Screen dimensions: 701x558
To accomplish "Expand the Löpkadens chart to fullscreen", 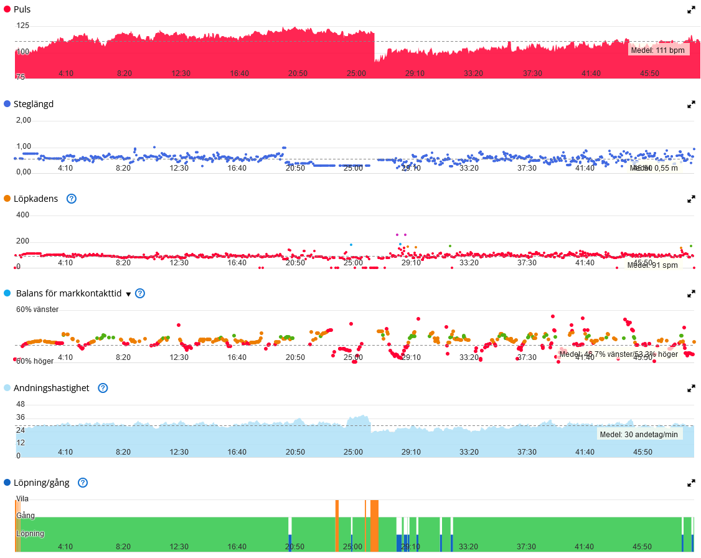I will (691, 199).
